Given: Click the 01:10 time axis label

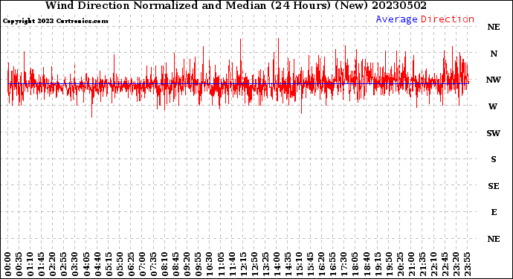Looking at the screenshot, I should (30, 264).
